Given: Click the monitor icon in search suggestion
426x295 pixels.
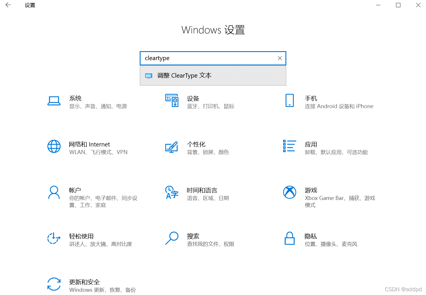Looking at the screenshot, I should (x=149, y=76).
